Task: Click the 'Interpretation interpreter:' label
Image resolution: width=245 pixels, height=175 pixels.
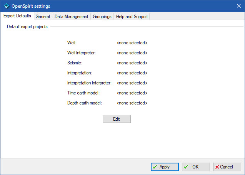Action: click(89, 83)
